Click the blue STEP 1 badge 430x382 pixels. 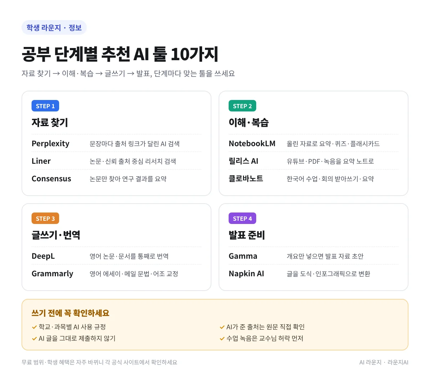click(x=45, y=106)
